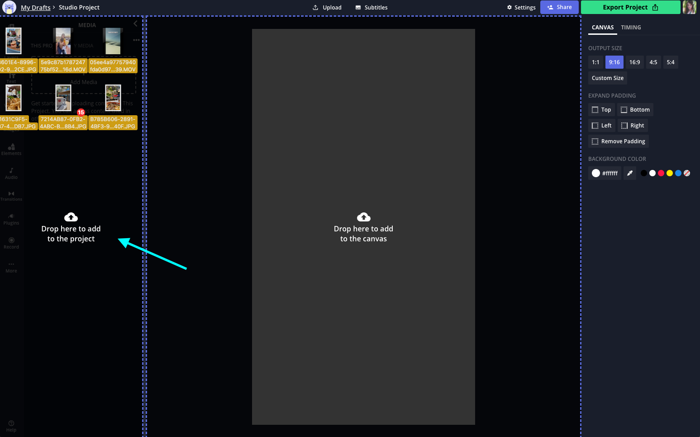Open the Elements sidebar panel
The image size is (700, 437).
pyautogui.click(x=11, y=149)
